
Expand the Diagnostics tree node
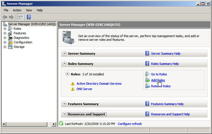coord(5,38)
